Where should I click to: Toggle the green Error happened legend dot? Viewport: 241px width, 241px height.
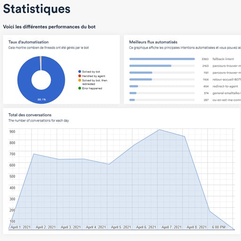(x=80, y=88)
